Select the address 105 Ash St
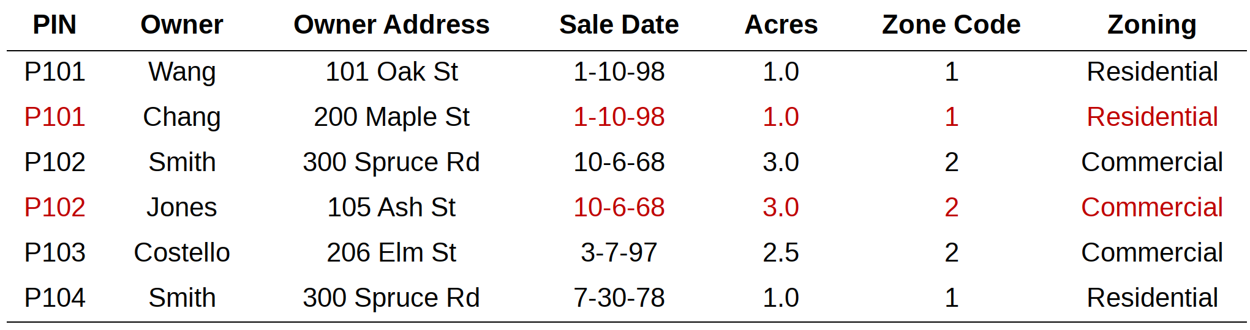This screenshot has height=330, width=1250. click(x=391, y=208)
